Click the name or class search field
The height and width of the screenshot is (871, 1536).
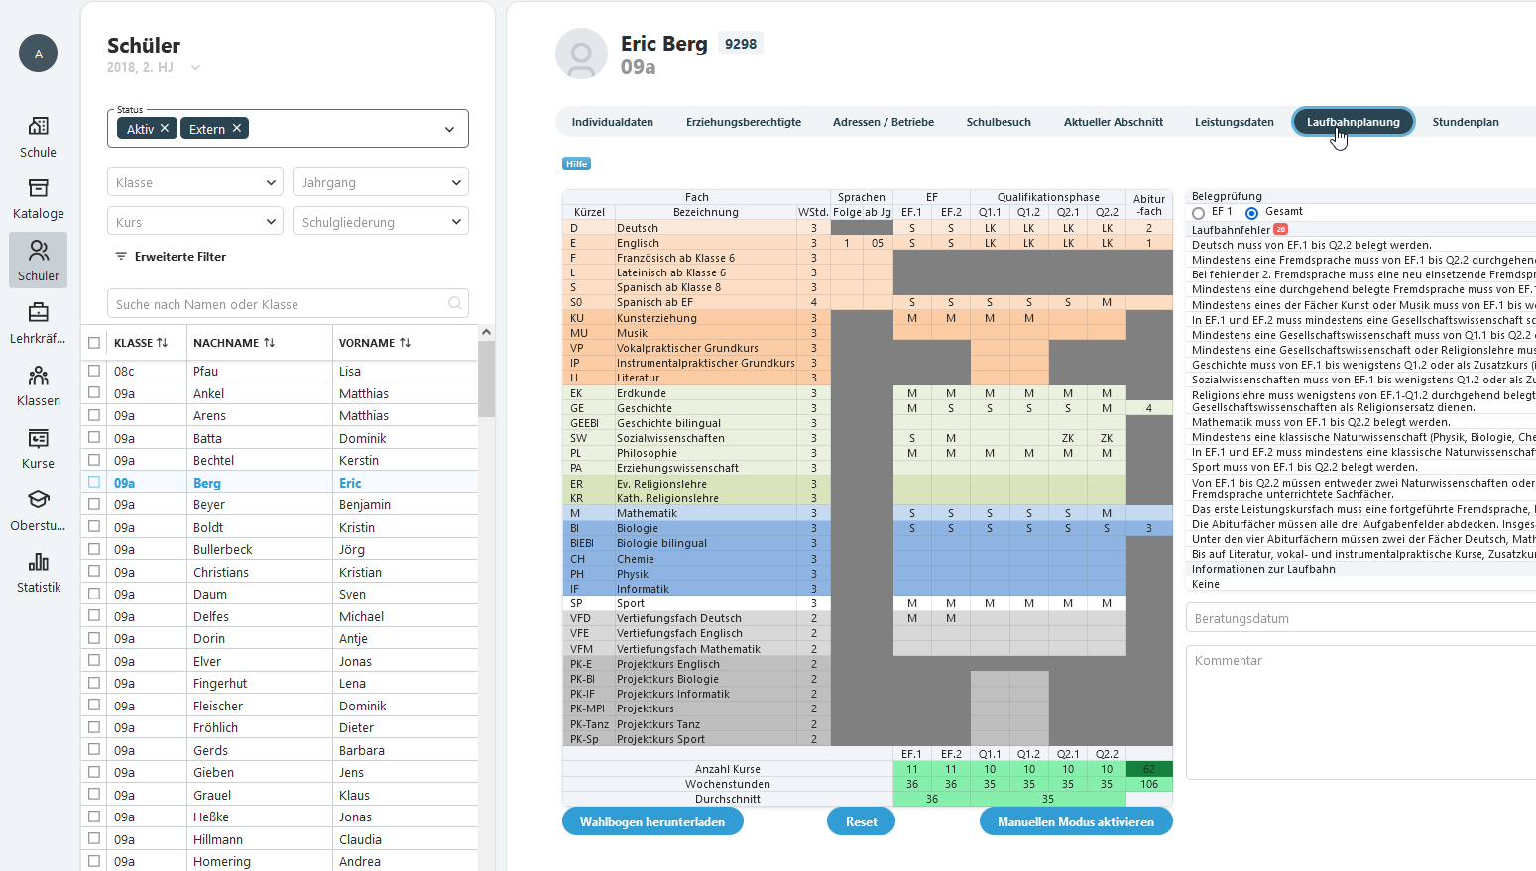[288, 304]
